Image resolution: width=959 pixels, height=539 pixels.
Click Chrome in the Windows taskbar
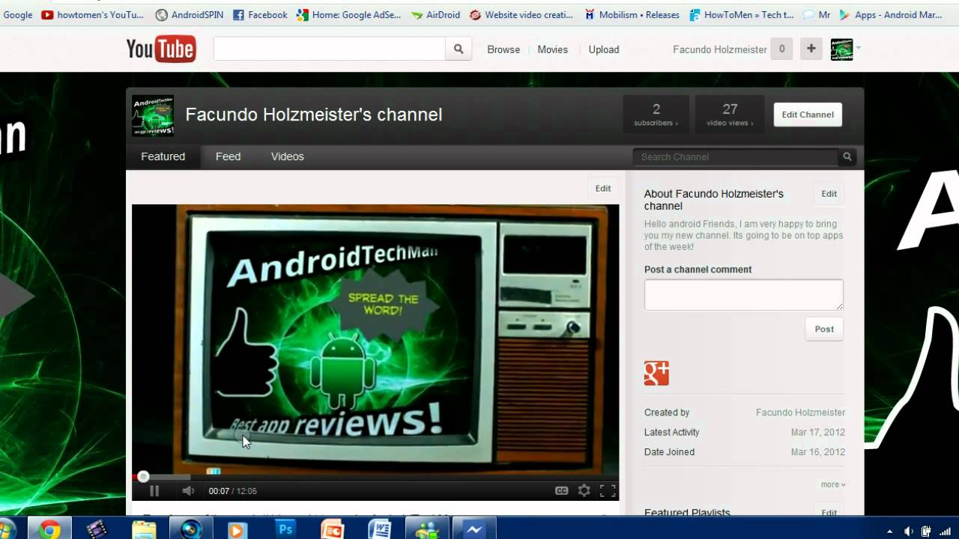[x=50, y=529]
